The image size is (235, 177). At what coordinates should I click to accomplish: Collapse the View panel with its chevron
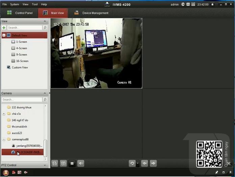pyautogui.click(x=45, y=21)
